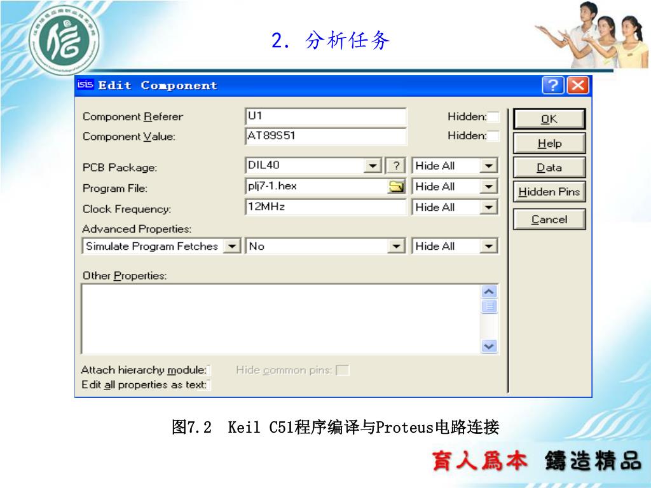Open Hide All dropdown for Clock Frequency

[489, 207]
